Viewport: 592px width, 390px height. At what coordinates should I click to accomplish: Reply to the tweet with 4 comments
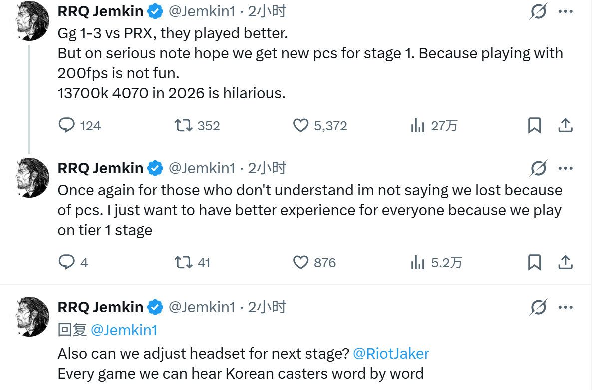tap(67, 262)
